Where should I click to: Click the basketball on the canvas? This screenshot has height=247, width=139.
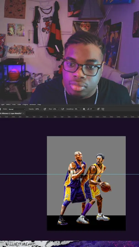106,187
